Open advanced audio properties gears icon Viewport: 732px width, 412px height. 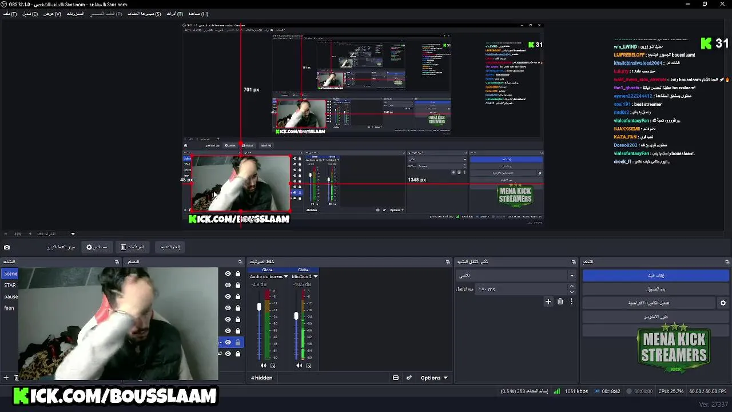tap(409, 378)
